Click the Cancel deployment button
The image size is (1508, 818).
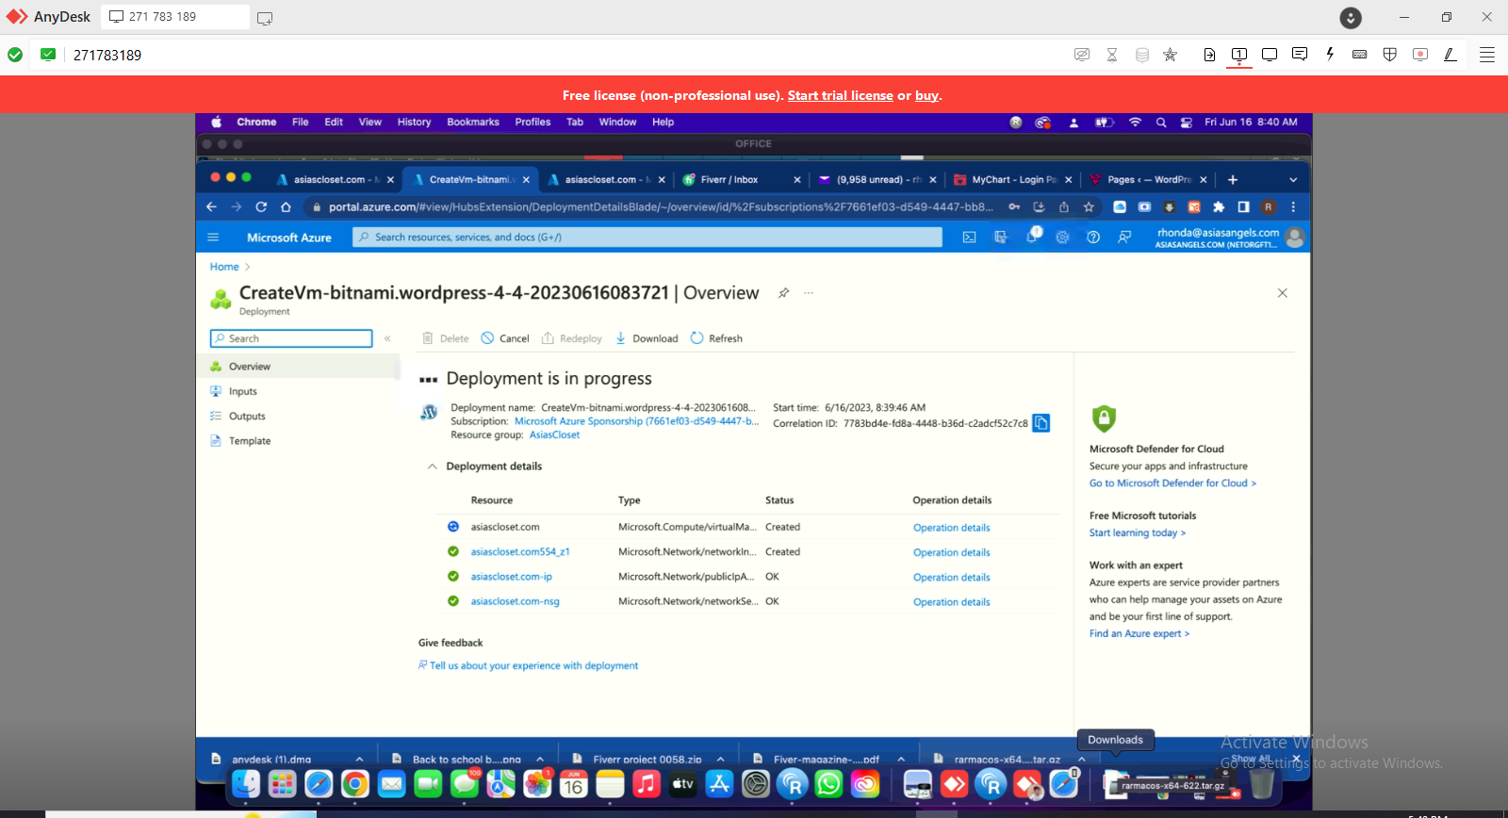[x=505, y=338]
